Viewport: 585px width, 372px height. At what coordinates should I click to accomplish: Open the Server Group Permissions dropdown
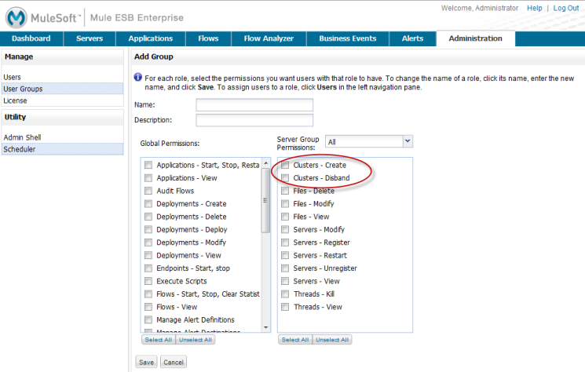(368, 141)
